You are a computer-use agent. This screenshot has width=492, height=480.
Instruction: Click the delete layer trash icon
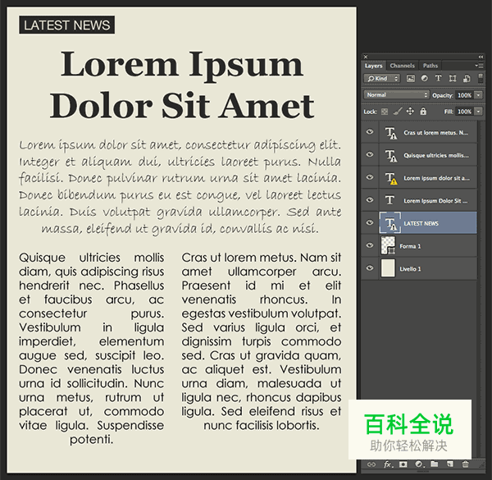pos(466,464)
